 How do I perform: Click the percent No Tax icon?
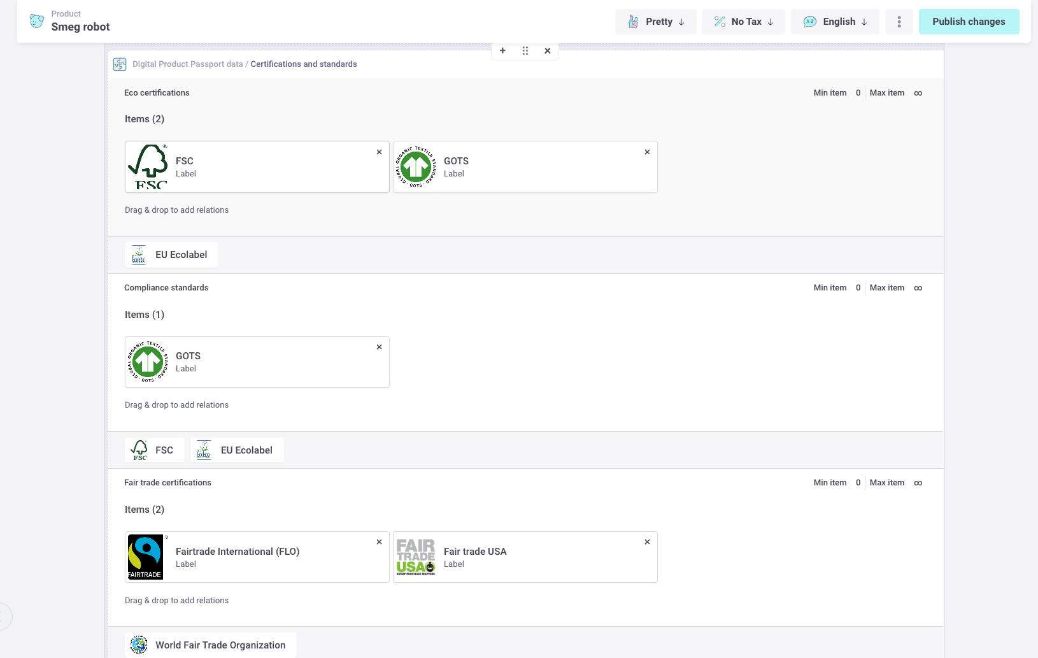(720, 22)
